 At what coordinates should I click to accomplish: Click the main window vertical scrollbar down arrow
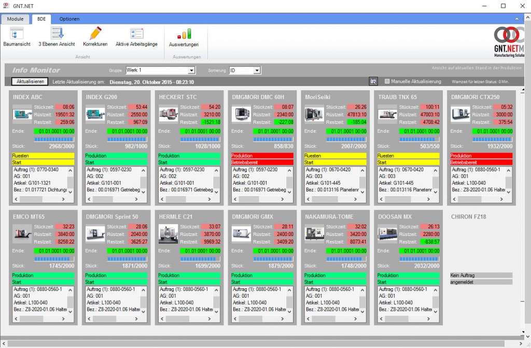pyautogui.click(x=527, y=337)
